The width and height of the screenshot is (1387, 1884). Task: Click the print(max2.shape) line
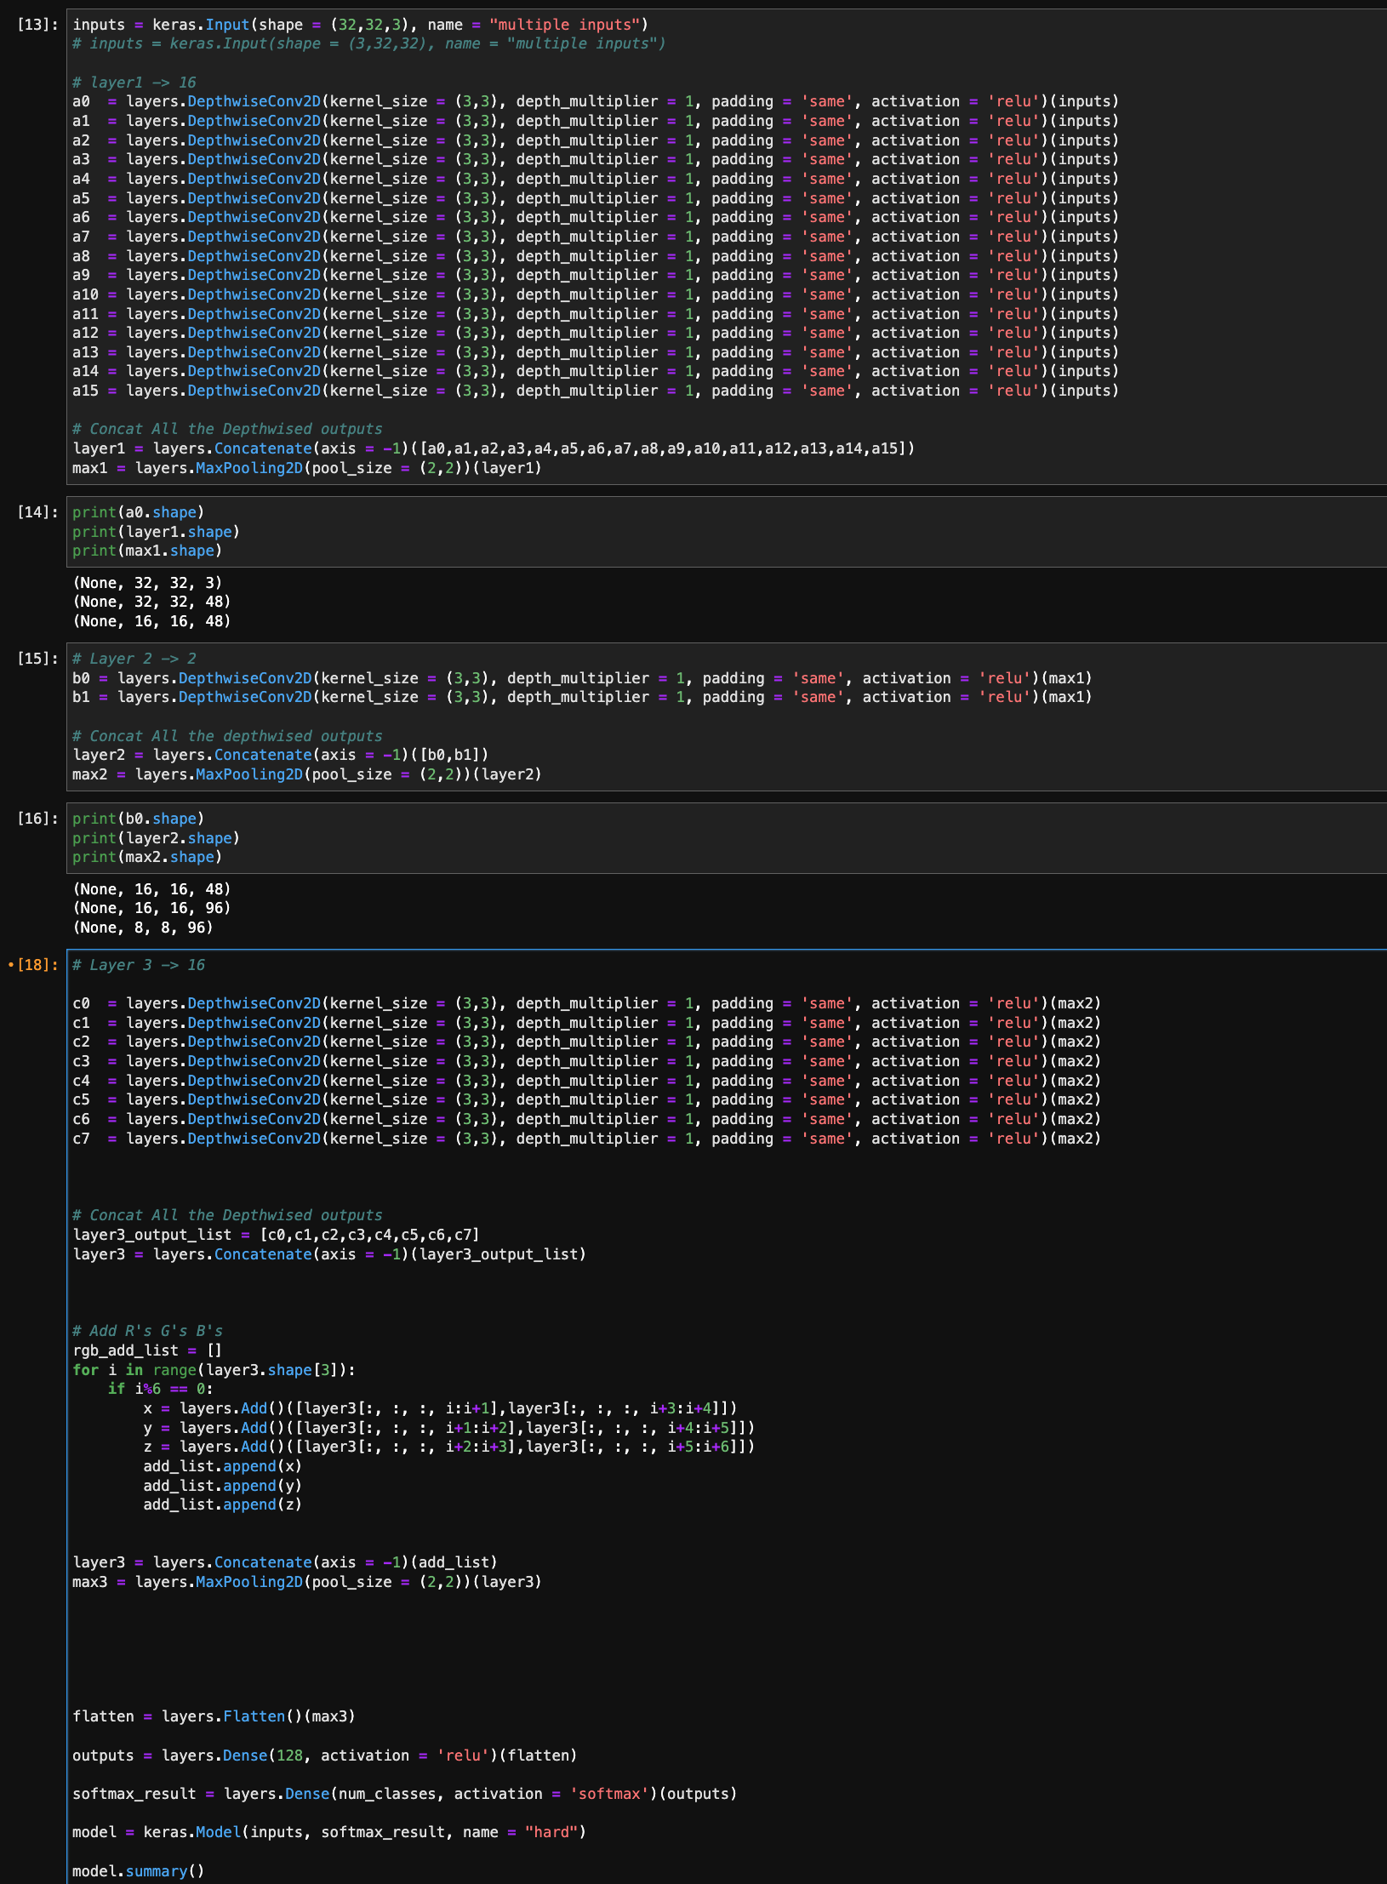coord(146,857)
